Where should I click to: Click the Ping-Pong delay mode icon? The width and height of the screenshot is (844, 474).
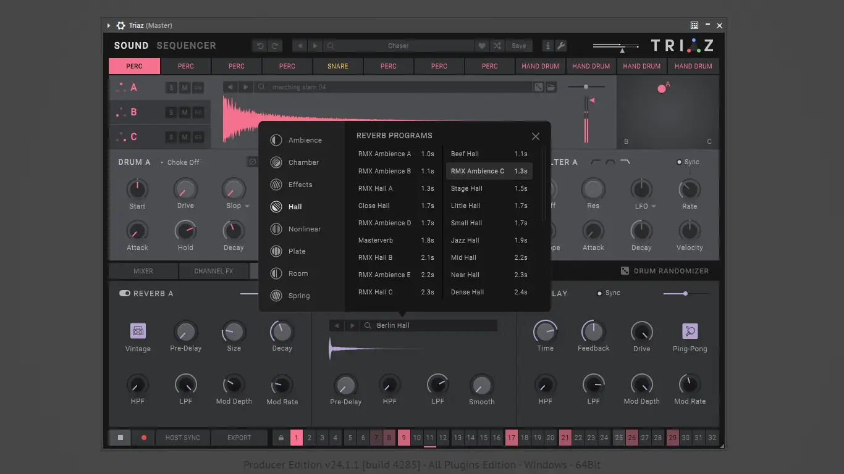[x=690, y=331]
